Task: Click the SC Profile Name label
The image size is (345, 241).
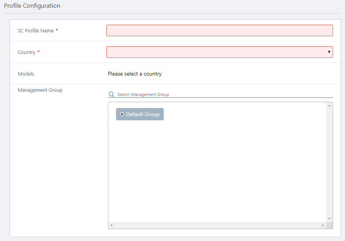Action: coord(35,30)
